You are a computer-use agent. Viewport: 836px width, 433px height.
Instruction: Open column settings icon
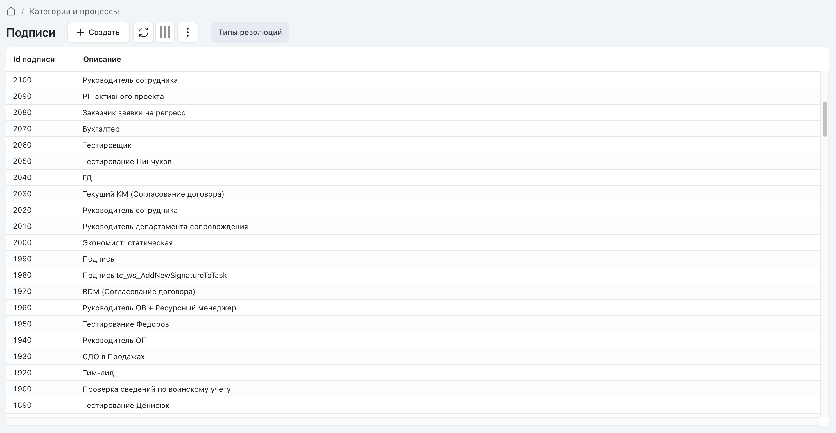(165, 32)
